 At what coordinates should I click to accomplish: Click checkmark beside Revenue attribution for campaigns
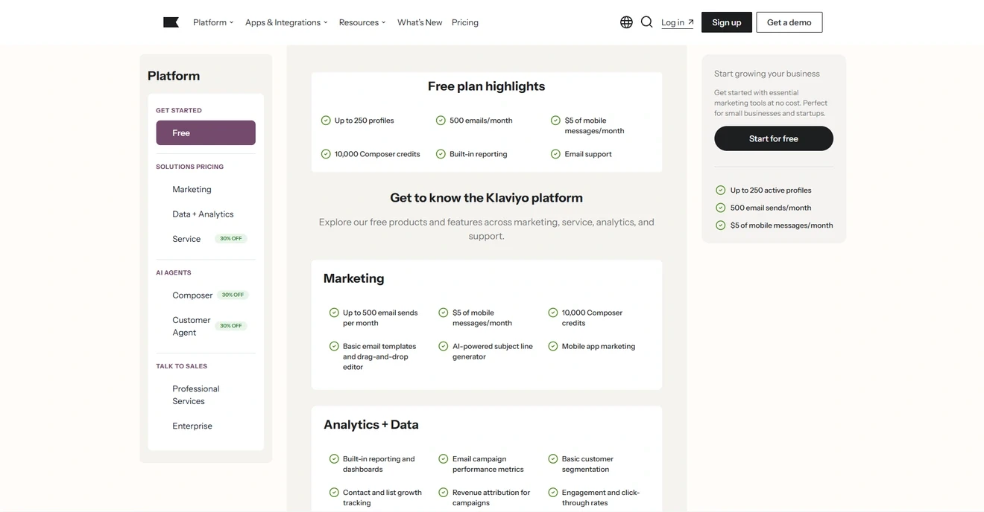point(444,493)
